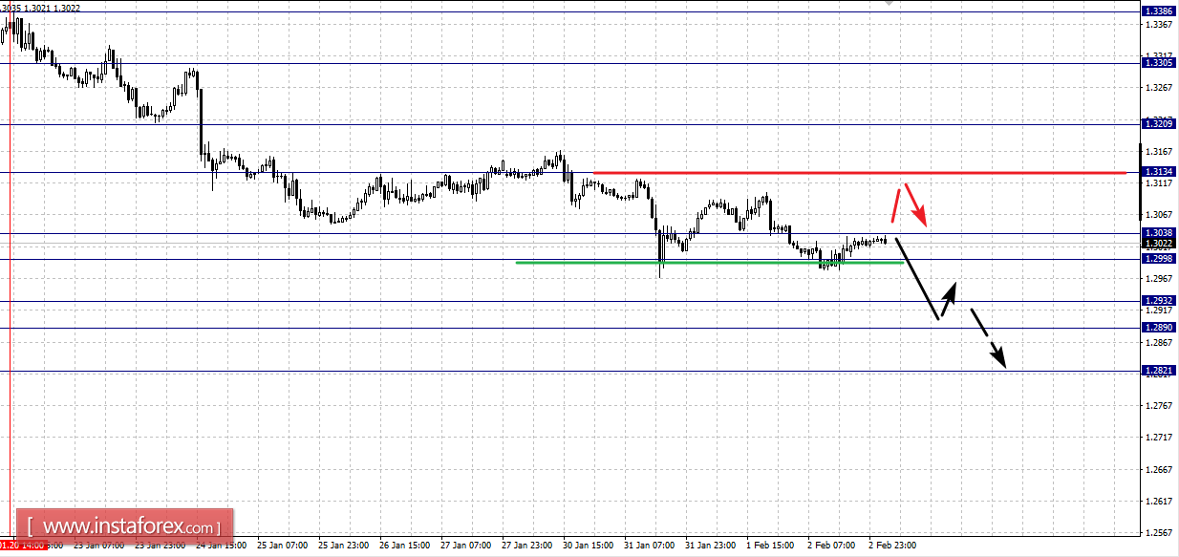
Task: Click the 1.3117 price scale value
Action: pyautogui.click(x=1159, y=183)
